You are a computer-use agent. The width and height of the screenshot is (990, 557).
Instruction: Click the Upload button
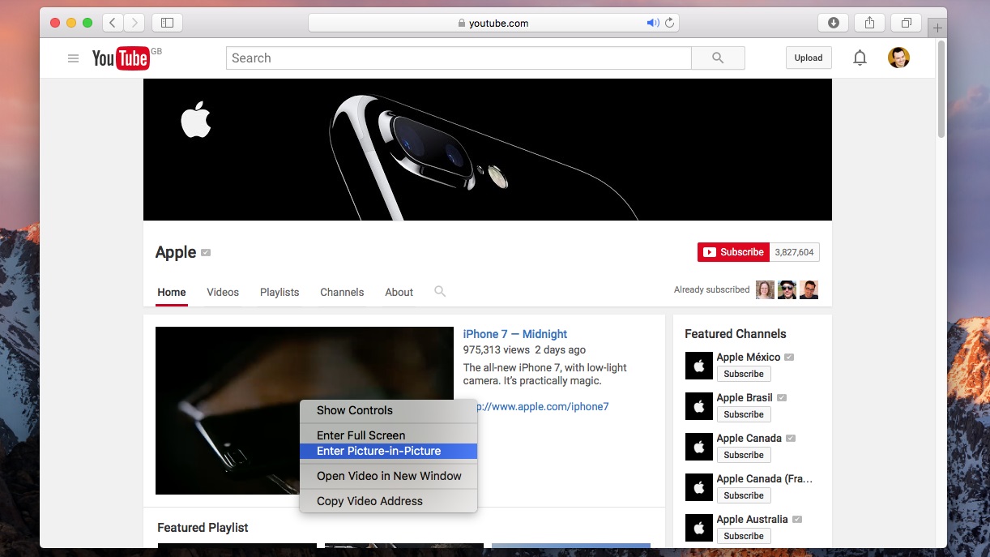[x=808, y=58]
